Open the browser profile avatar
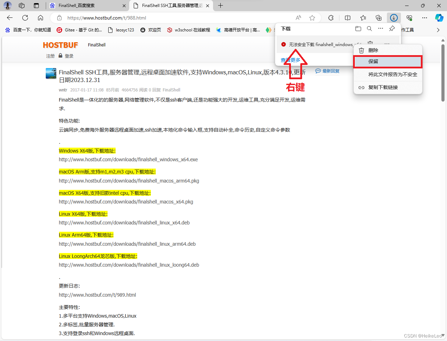The height and width of the screenshot is (341, 447). (x=7, y=5)
